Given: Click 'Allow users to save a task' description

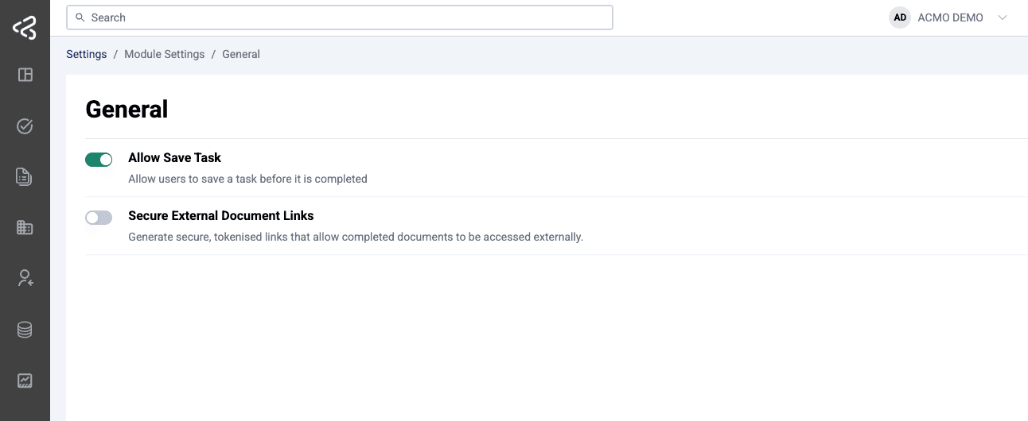Looking at the screenshot, I should [x=247, y=179].
